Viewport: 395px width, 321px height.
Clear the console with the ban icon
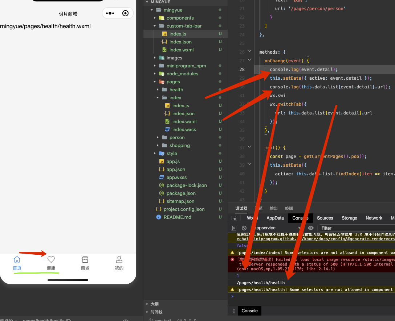(244, 228)
